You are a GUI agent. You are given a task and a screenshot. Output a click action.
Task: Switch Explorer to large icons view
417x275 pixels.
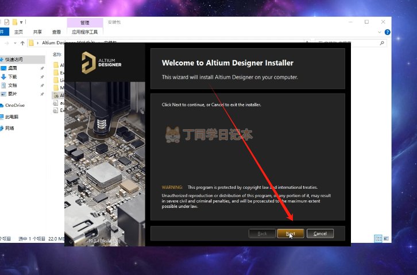pos(386,238)
